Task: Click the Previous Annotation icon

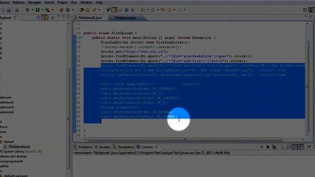Action: click(x=153, y=10)
